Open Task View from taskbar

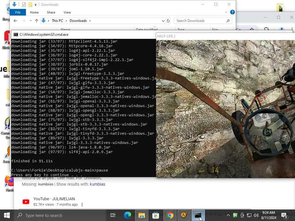tap(113, 215)
